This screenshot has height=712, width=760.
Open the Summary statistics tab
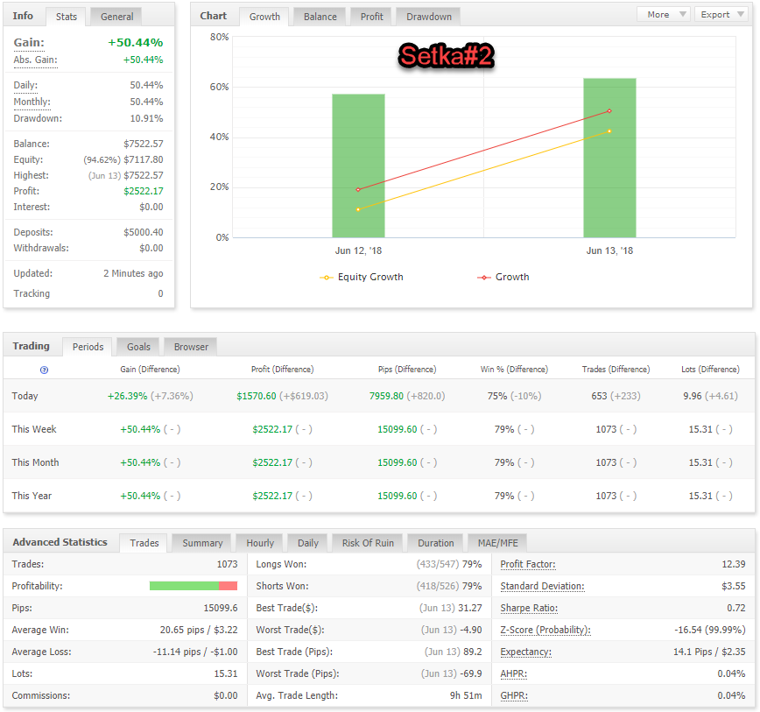point(202,543)
